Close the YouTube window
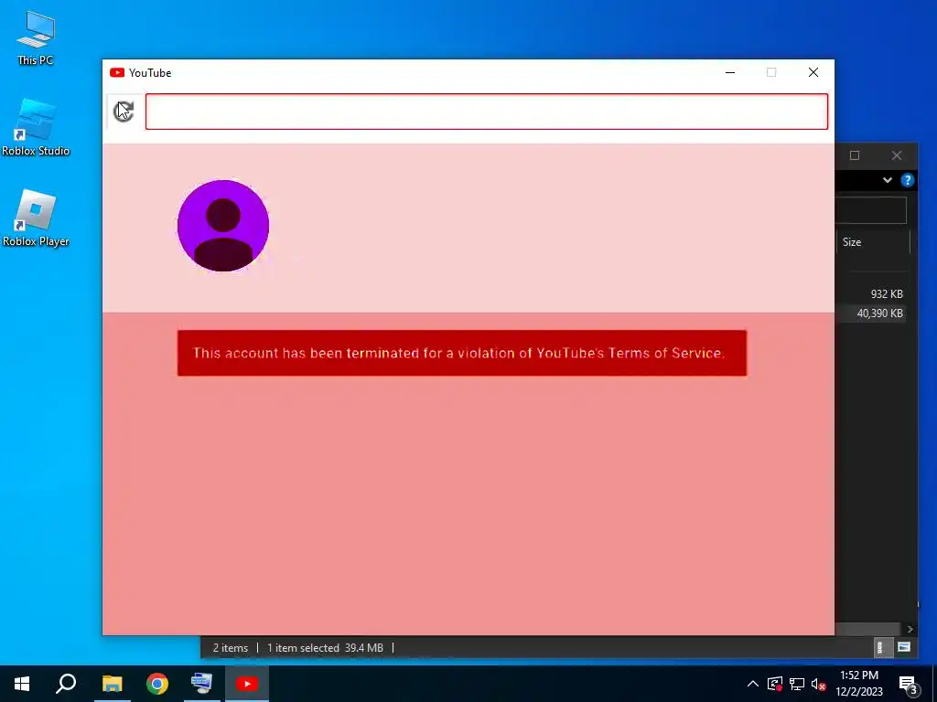This screenshot has width=937, height=702. 813,73
